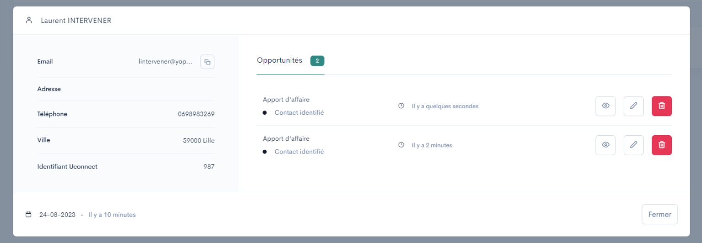Click the user icon beside Laurent INTERVENER
This screenshot has width=702, height=243.
pos(29,20)
